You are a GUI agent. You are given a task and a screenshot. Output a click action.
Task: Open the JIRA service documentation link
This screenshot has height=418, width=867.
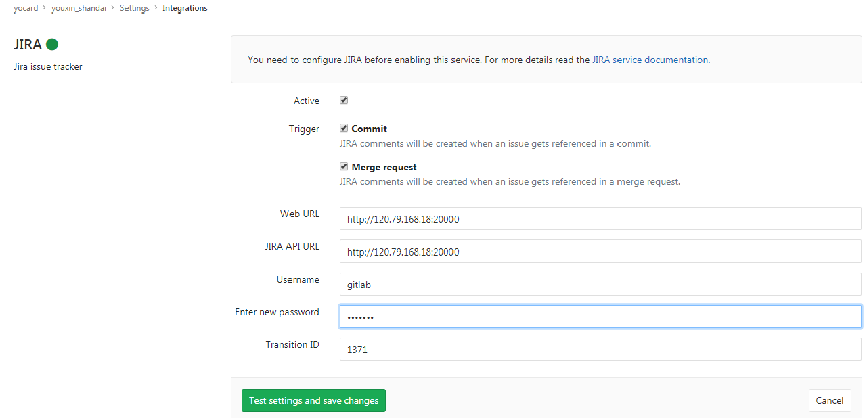649,60
